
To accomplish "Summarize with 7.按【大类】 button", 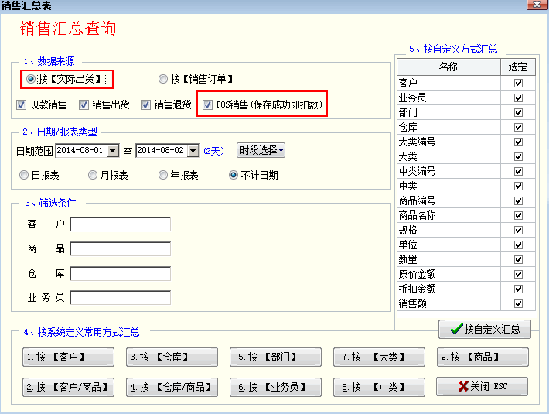I will 379,358.
